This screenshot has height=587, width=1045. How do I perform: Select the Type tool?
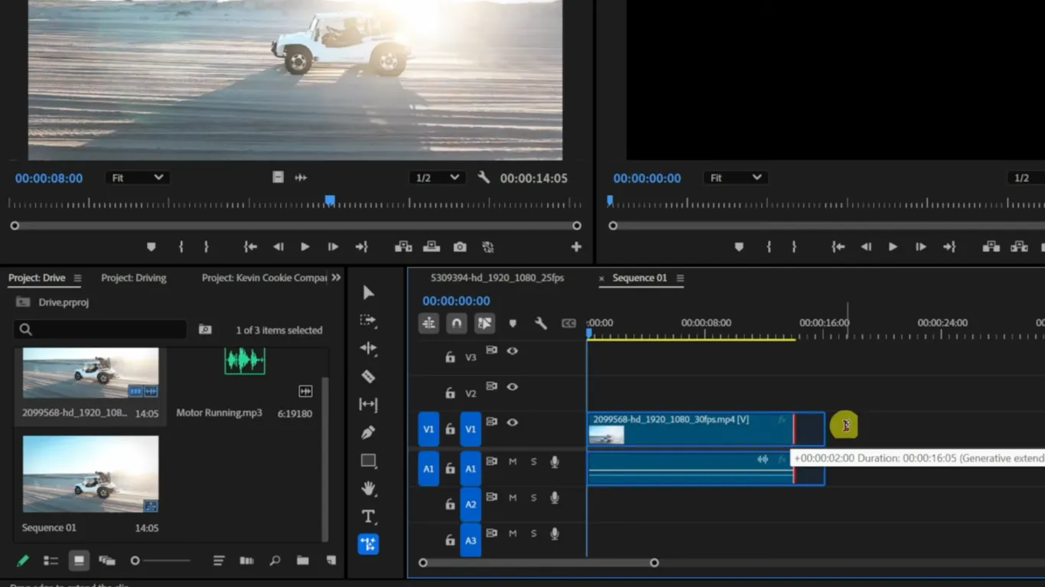(368, 517)
